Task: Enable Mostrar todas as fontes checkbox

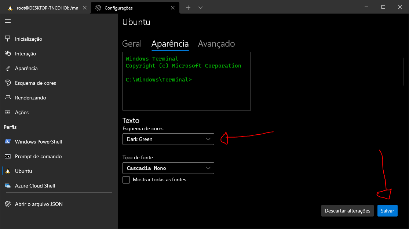Action: point(126,180)
